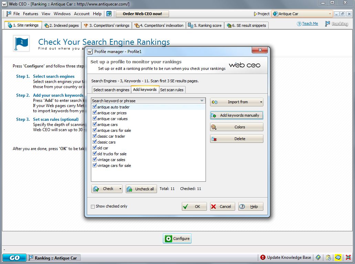Screen dimensions: 355x264
Task: Click the Web CEO app icon in title bar
Action: (4, 4)
